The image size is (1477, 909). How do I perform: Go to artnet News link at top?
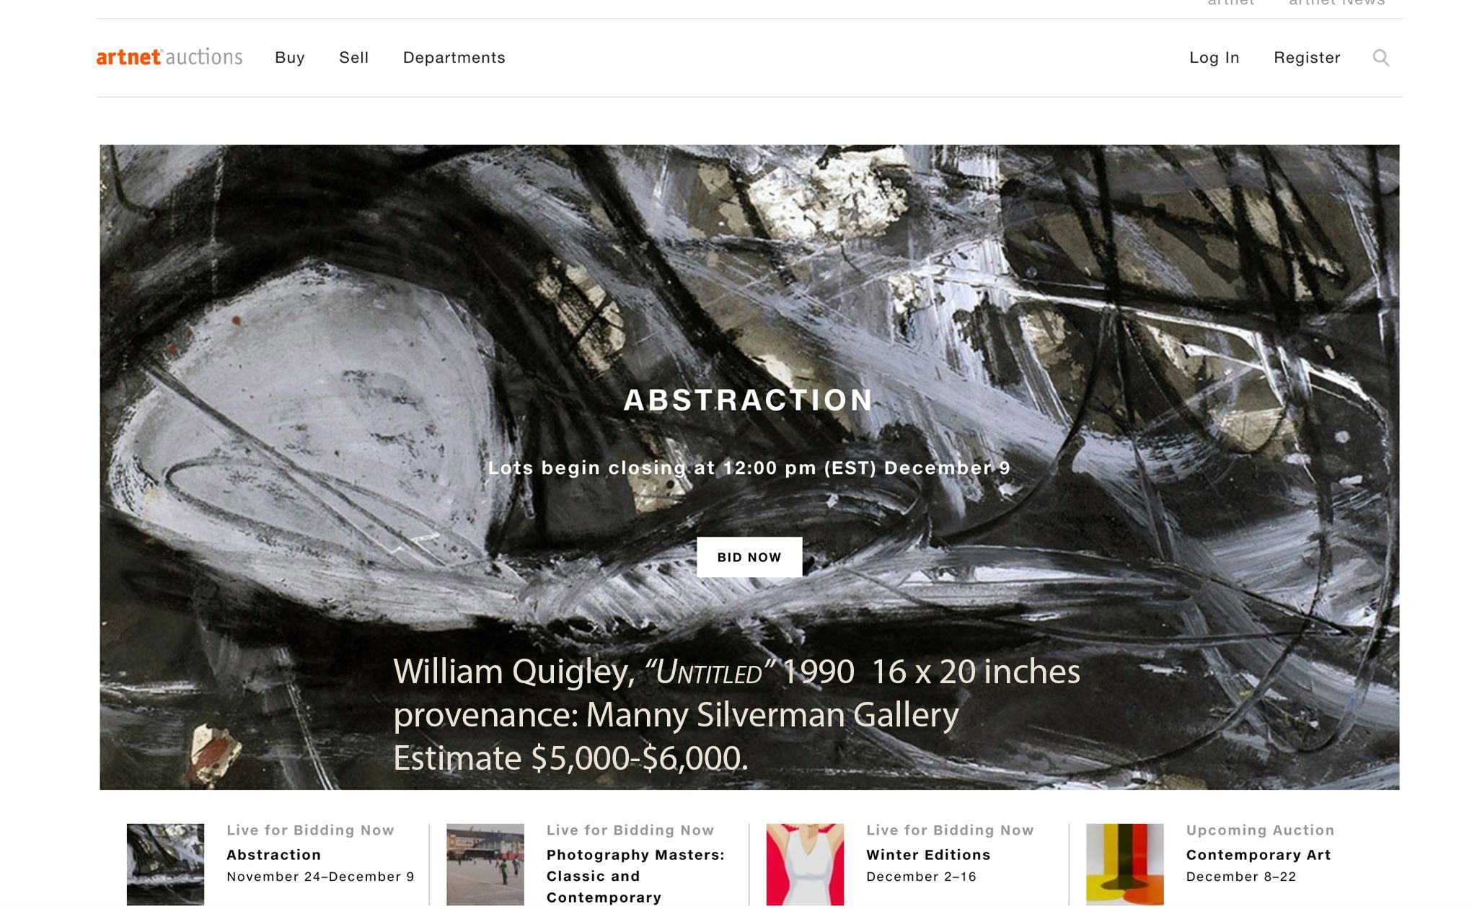tap(1336, 3)
